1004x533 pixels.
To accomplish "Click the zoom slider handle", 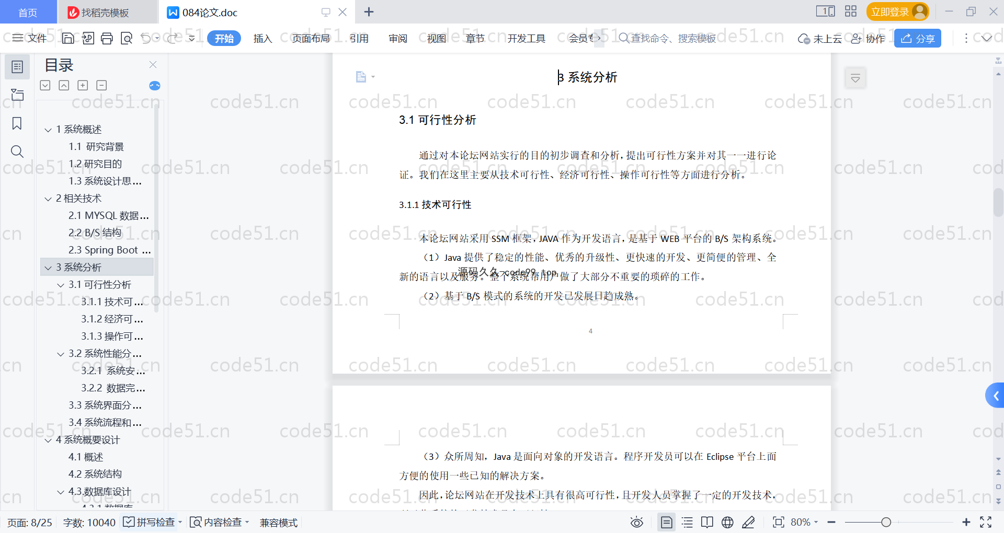I will tap(886, 522).
